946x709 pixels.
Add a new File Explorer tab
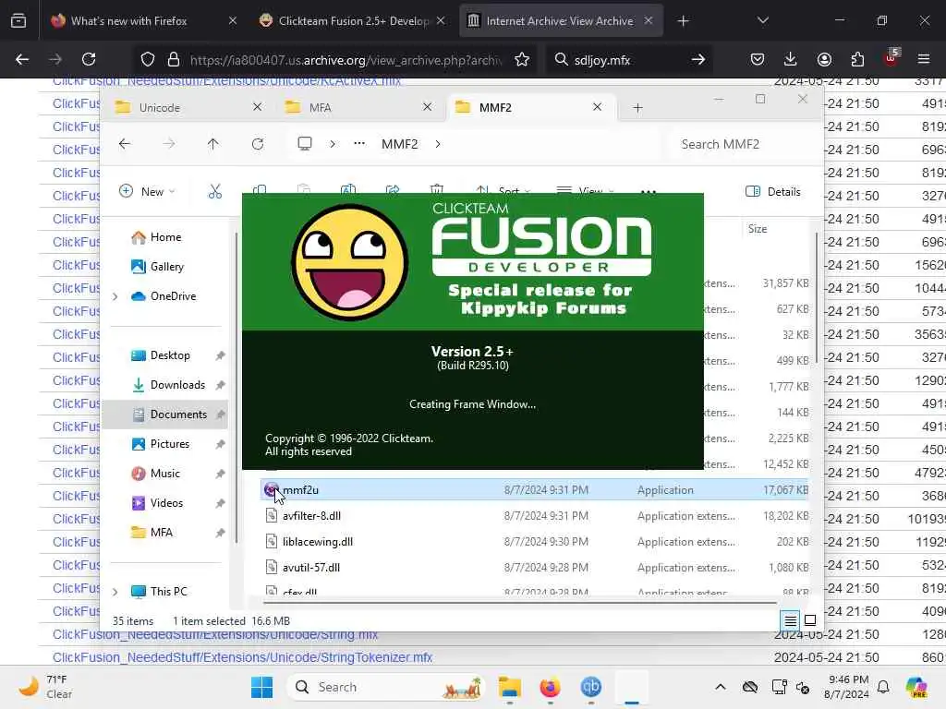(x=637, y=108)
